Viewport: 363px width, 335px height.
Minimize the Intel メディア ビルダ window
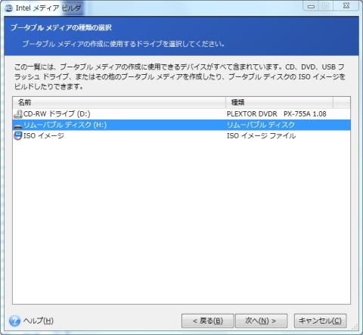pyautogui.click(x=311, y=7)
